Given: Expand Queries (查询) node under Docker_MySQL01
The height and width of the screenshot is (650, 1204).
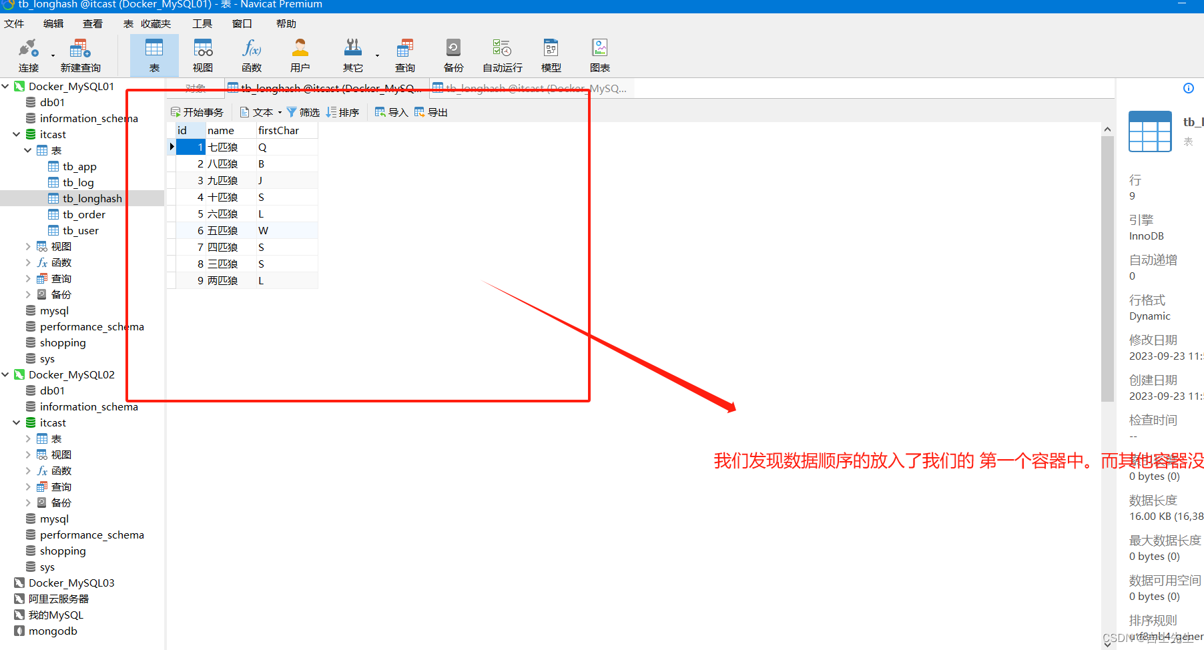Looking at the screenshot, I should point(28,278).
